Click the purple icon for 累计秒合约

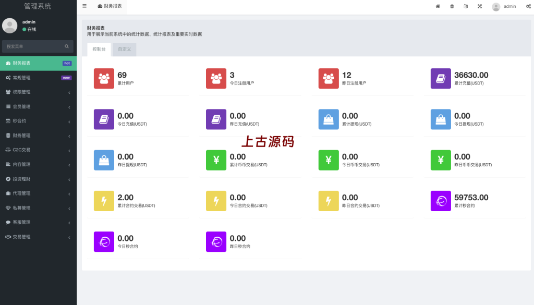click(x=441, y=201)
